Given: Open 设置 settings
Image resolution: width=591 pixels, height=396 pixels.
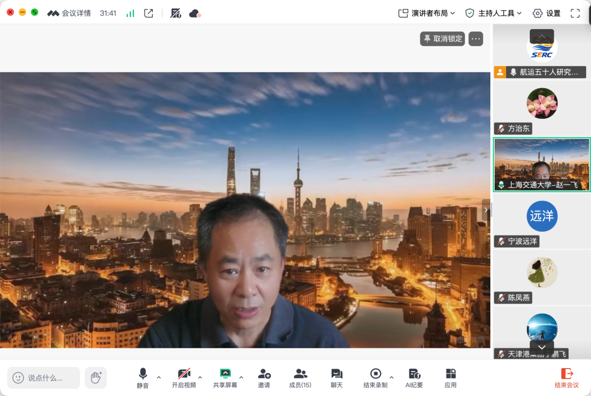Looking at the screenshot, I should tap(547, 14).
